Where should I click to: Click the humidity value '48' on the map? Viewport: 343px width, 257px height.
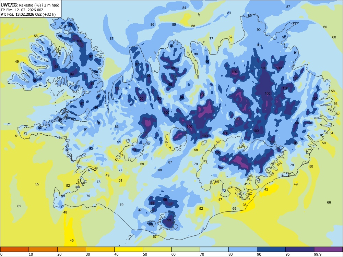coord(65,212)
